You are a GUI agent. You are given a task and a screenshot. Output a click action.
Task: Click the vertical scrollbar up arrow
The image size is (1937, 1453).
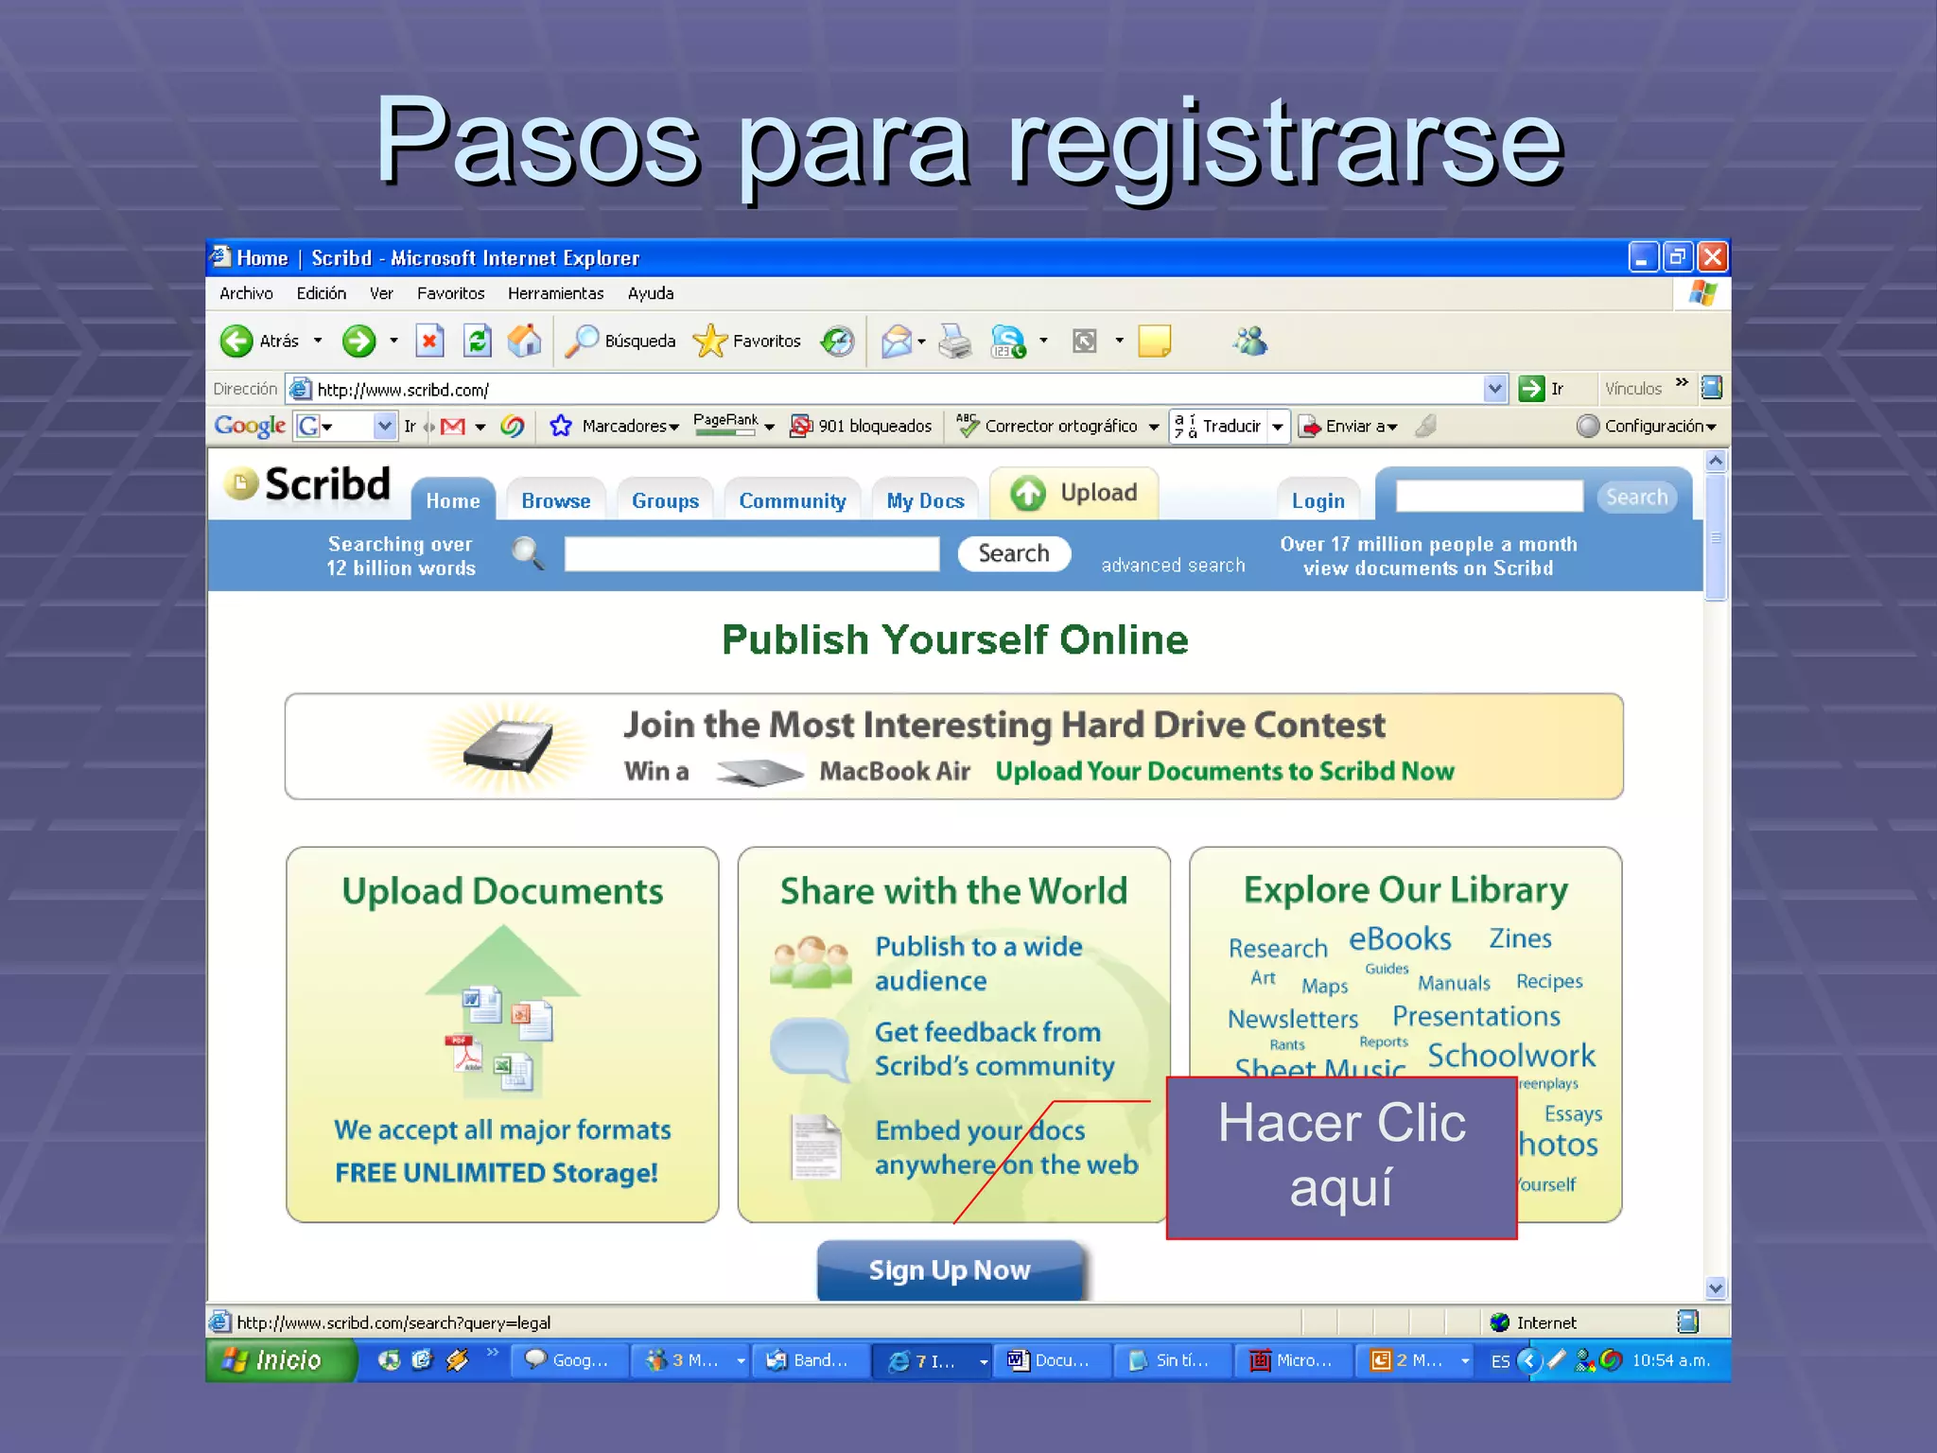(x=1717, y=462)
